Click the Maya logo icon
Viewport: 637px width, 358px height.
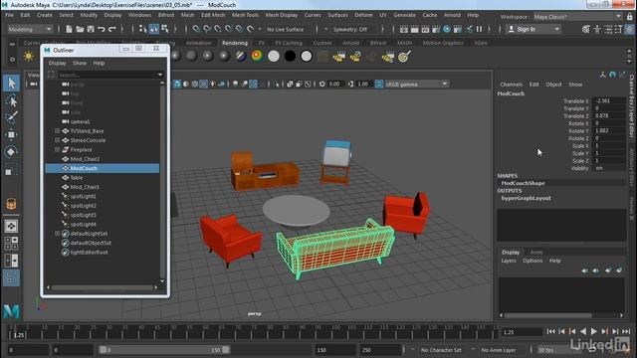(11, 311)
